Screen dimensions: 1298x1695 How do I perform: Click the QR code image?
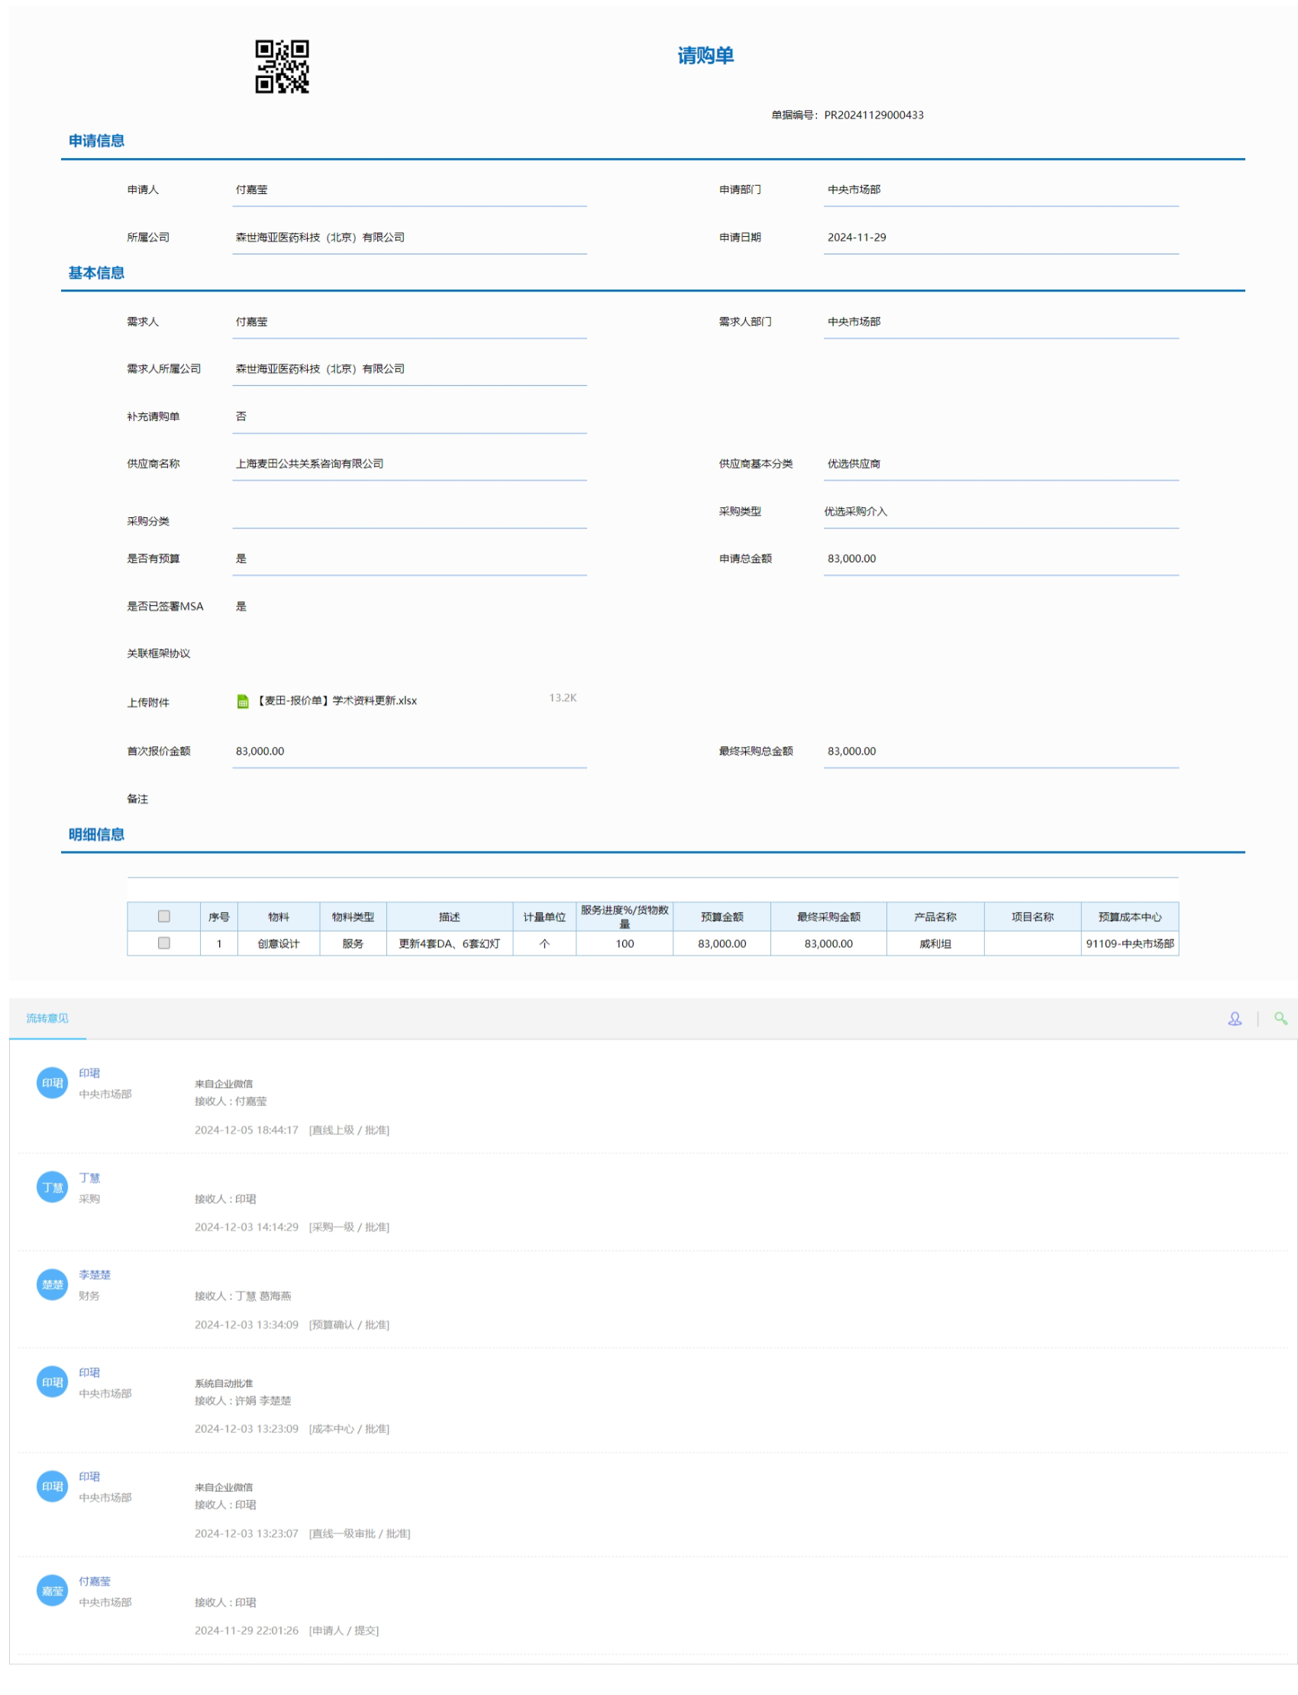[282, 66]
